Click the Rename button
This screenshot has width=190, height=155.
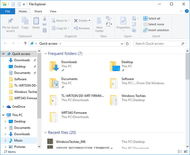point(82,28)
